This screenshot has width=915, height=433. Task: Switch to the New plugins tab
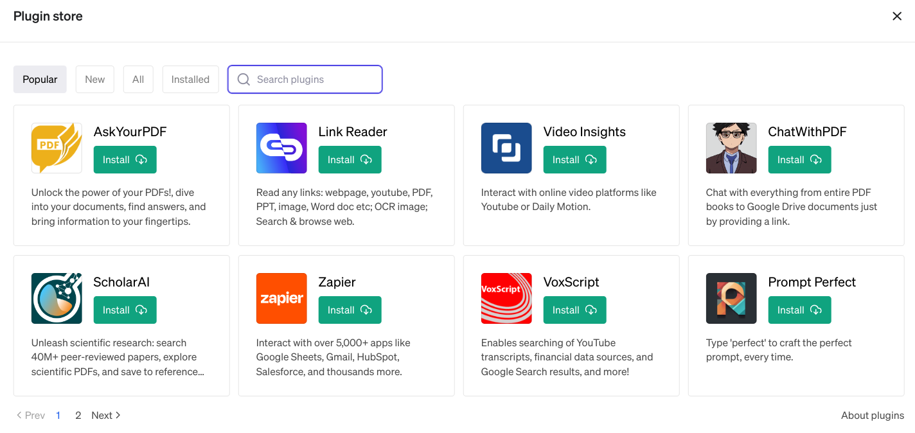94,80
